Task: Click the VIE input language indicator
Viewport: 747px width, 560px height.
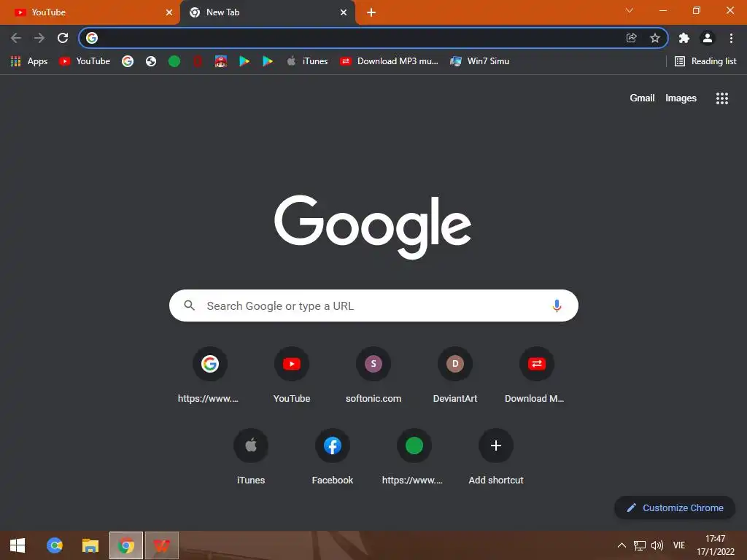Action: 679,545
